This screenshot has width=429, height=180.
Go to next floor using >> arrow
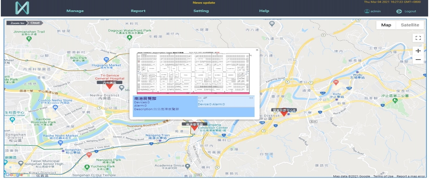(251, 98)
